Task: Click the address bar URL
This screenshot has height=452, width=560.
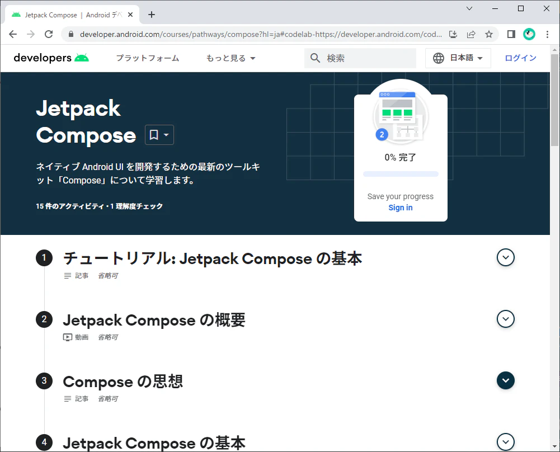Action: [261, 34]
